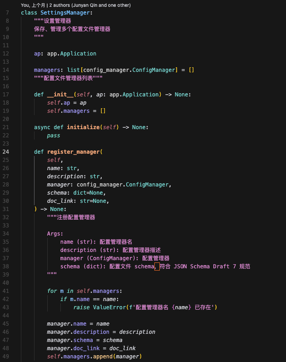This screenshot has height=362, width=286.
Task: Click the 'pass' statement on line 22
Action: click(x=53, y=136)
